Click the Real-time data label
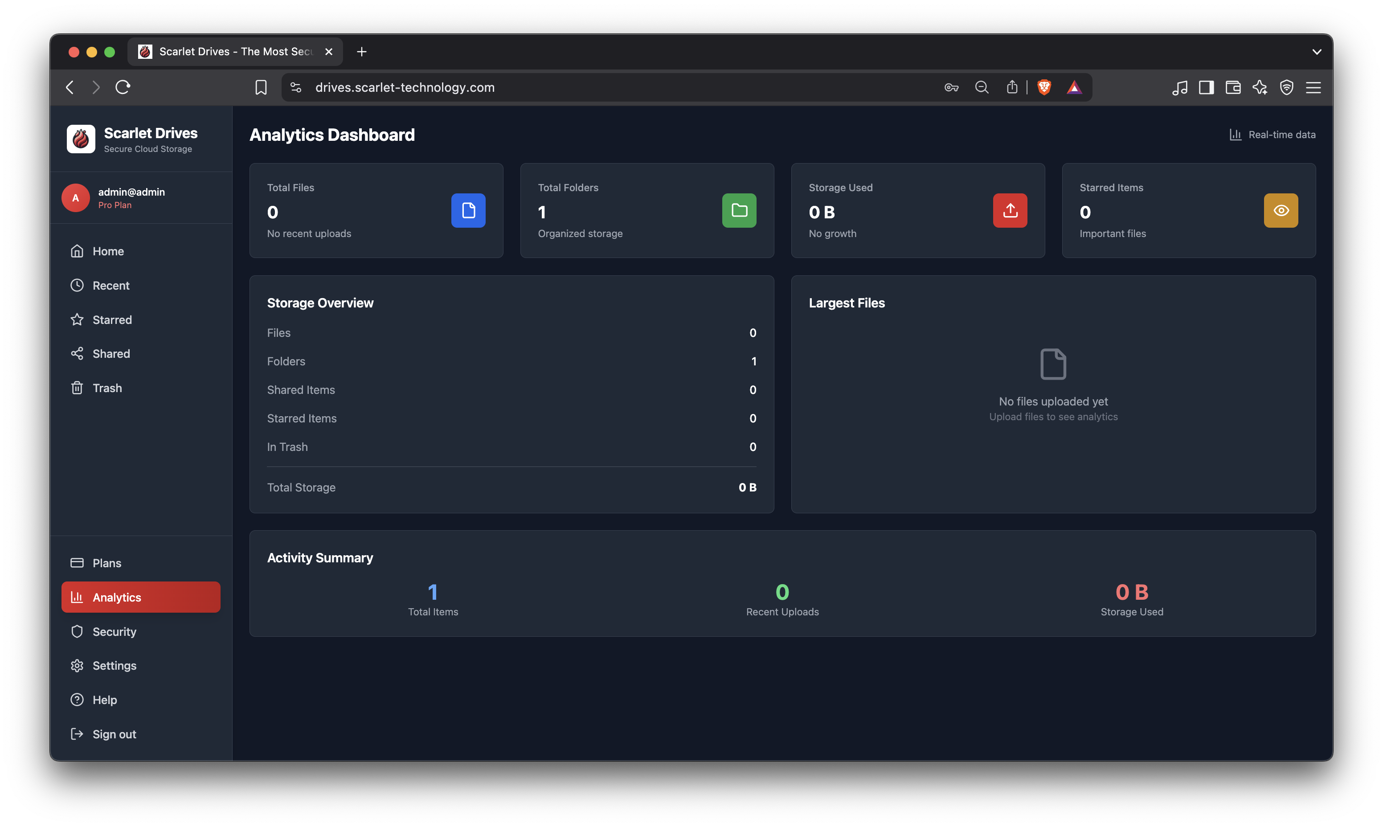 click(1281, 135)
